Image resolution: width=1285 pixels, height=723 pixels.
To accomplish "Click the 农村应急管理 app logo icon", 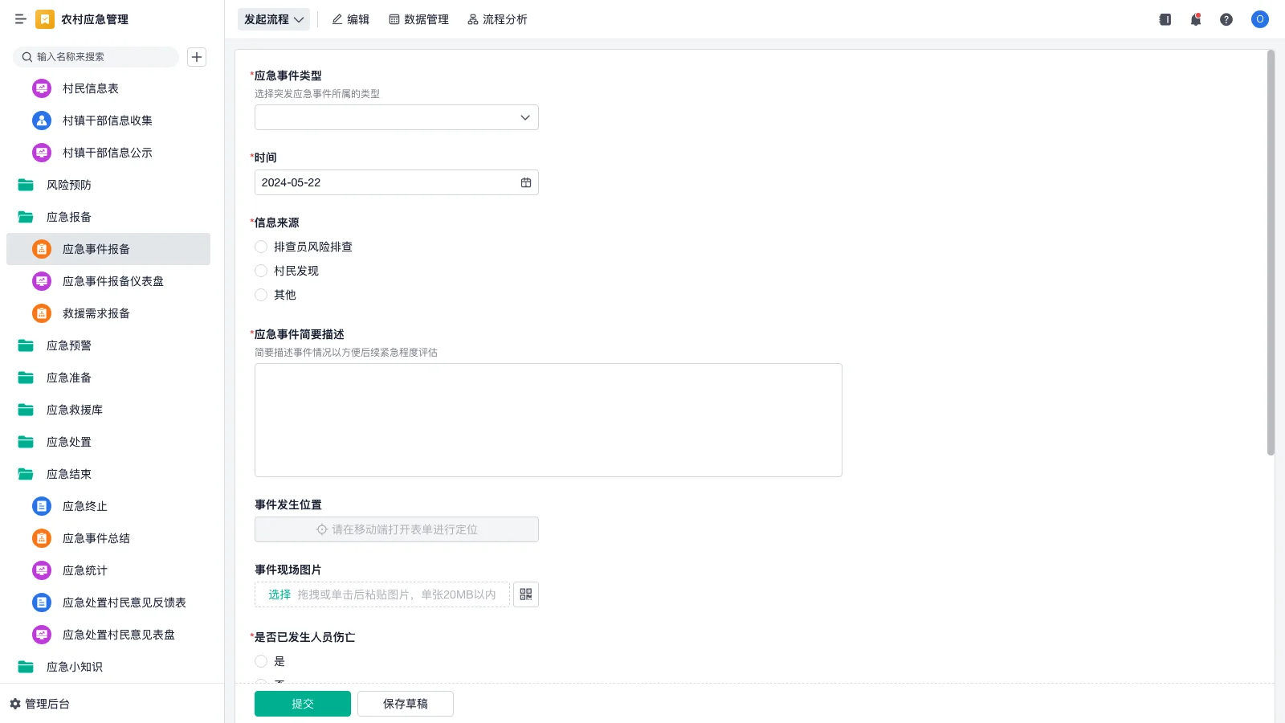I will click(x=45, y=19).
